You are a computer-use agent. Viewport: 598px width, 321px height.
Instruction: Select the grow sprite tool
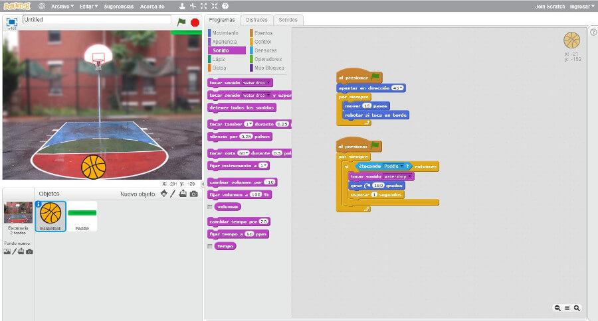(x=204, y=6)
